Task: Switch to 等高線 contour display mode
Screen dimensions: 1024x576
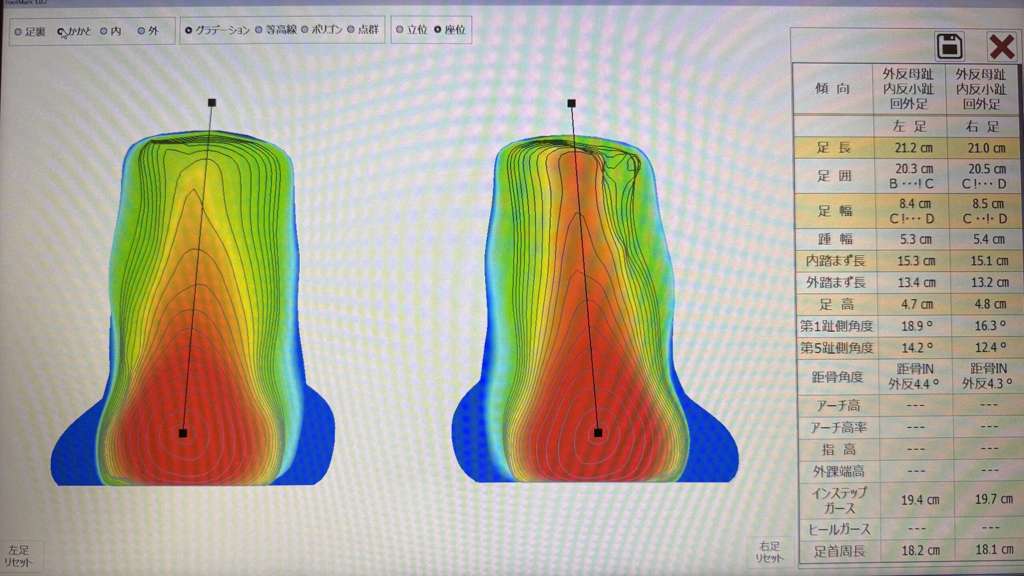Action: (259, 30)
